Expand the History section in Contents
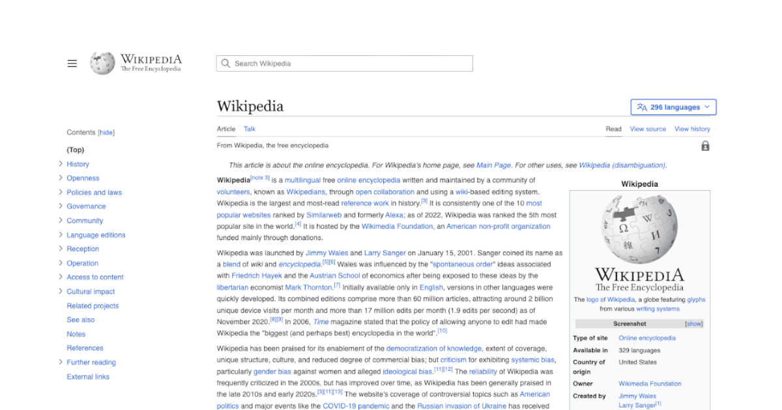The image size is (782, 410). click(x=59, y=164)
